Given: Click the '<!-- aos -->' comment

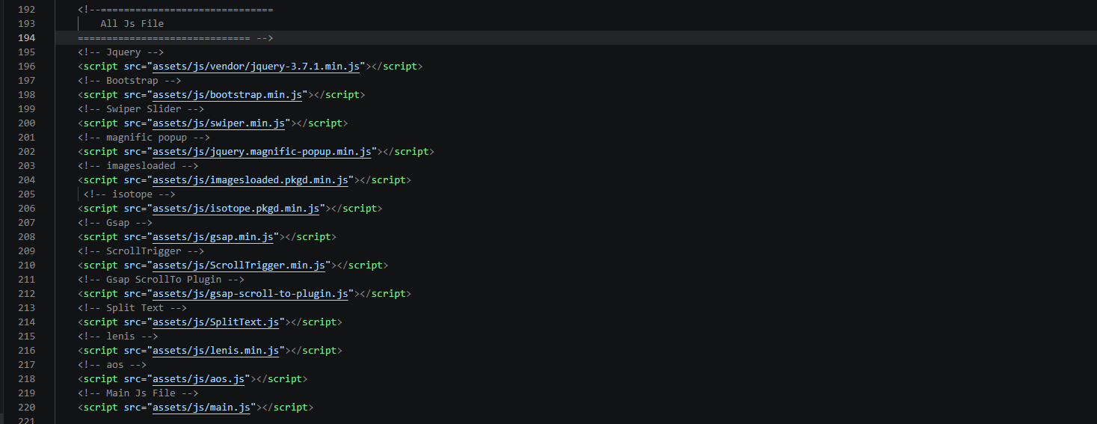Looking at the screenshot, I should 112,364.
